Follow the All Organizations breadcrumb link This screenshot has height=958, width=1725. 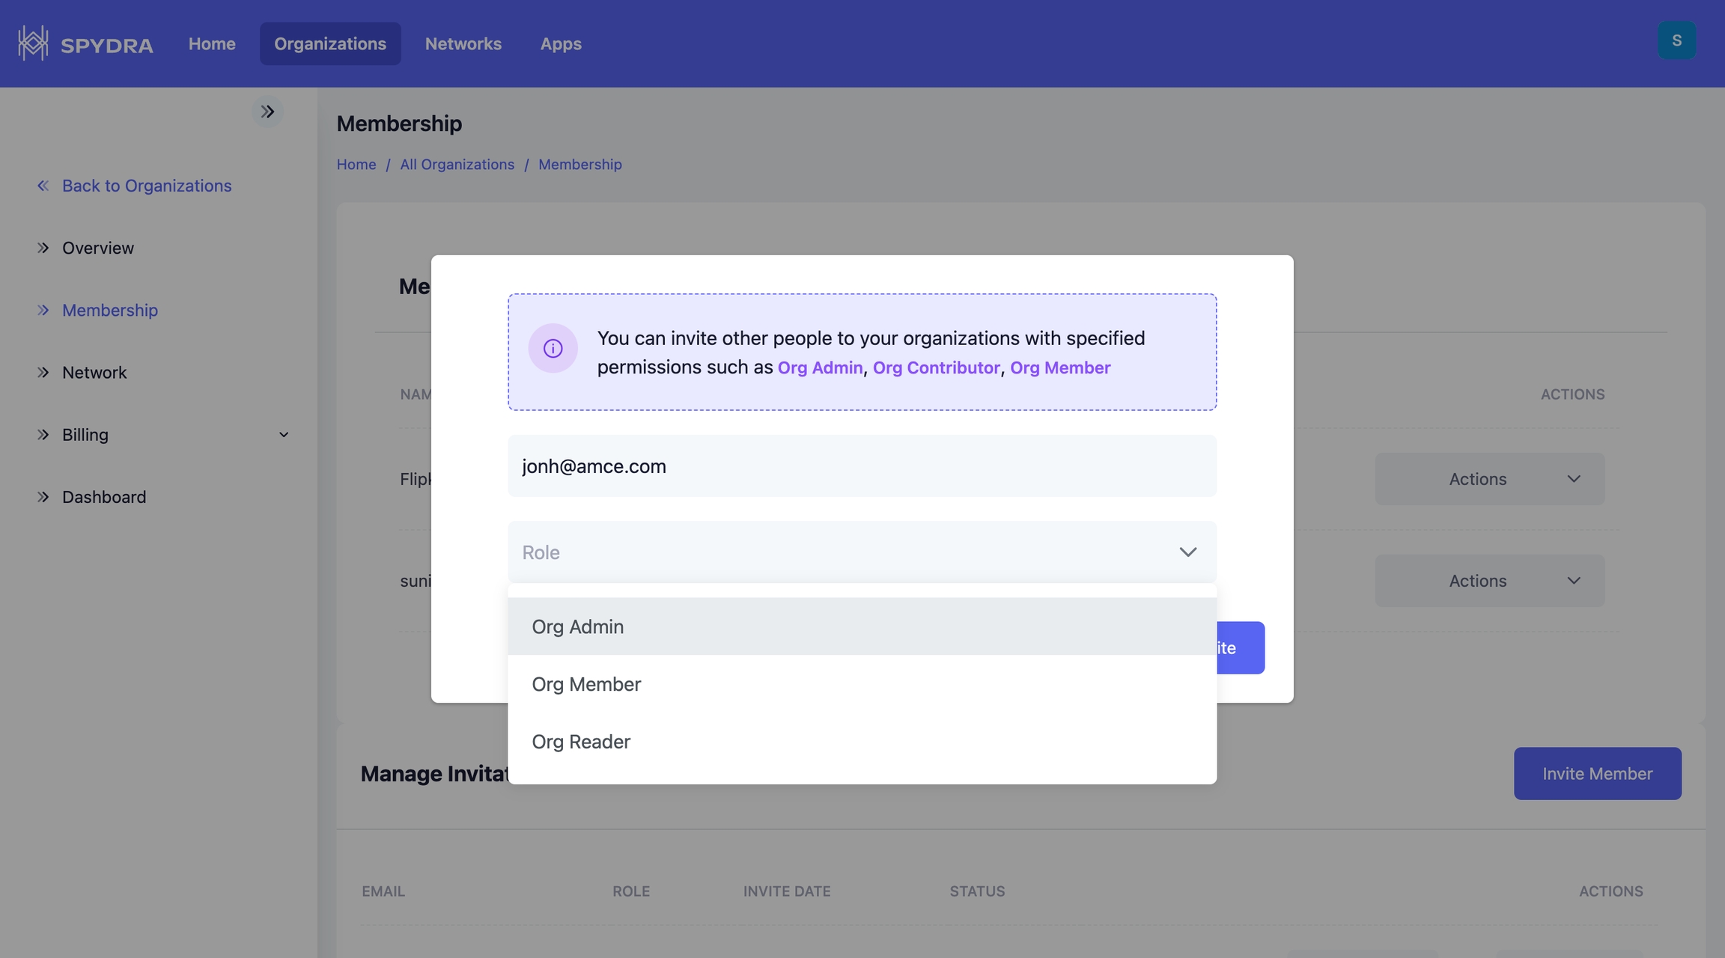point(457,165)
